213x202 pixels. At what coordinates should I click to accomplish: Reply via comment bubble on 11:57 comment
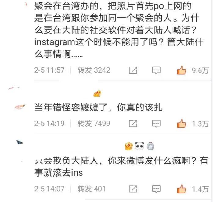tap(156, 70)
